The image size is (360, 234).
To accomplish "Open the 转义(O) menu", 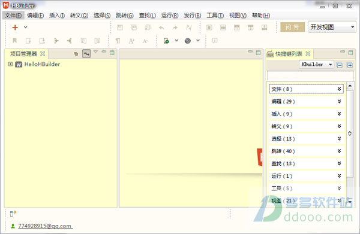I will point(79,16).
